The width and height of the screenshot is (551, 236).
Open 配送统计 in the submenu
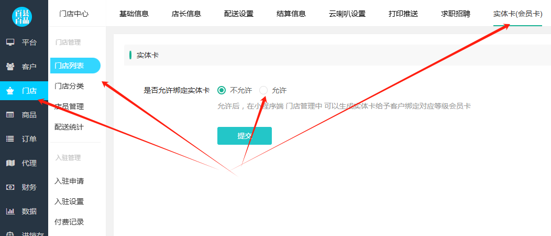69,127
